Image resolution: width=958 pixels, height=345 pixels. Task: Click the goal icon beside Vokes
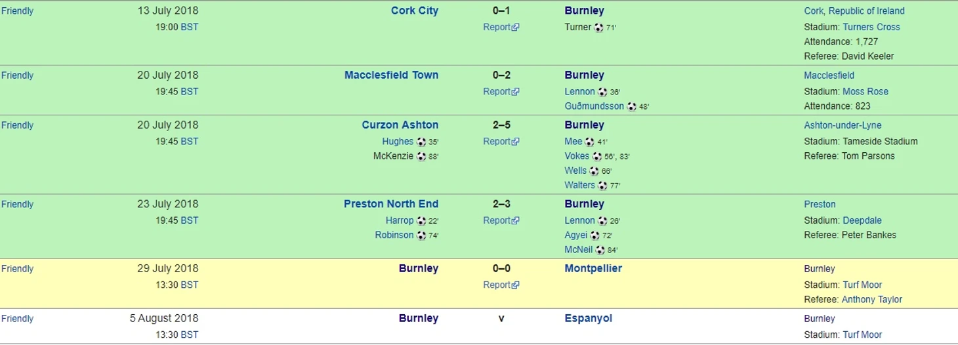pyautogui.click(x=596, y=156)
